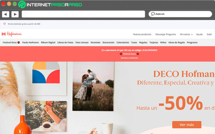
Task: Click the red close window dot
Action: tap(3, 4)
